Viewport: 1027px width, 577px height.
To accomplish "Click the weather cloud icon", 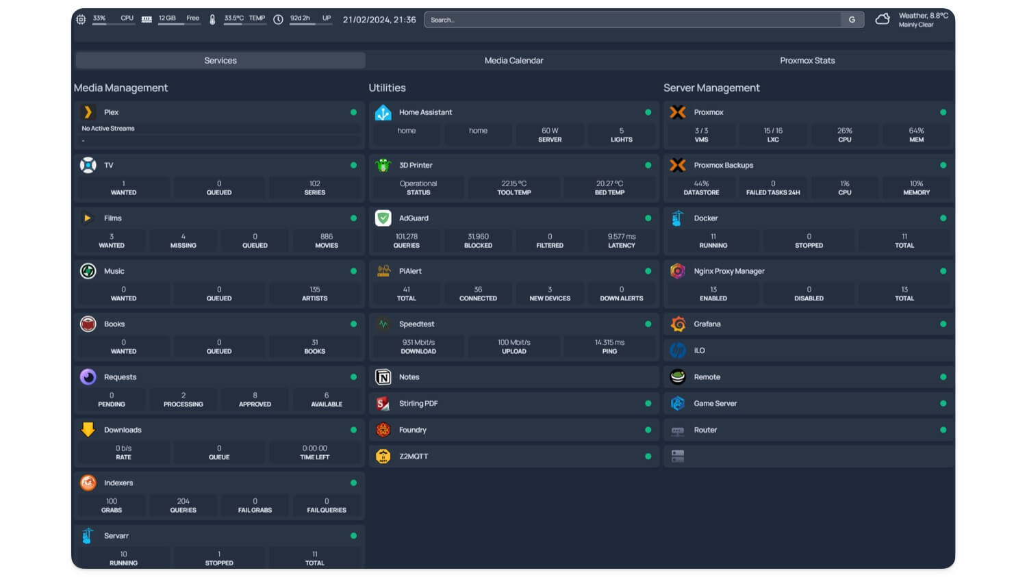I will click(883, 19).
